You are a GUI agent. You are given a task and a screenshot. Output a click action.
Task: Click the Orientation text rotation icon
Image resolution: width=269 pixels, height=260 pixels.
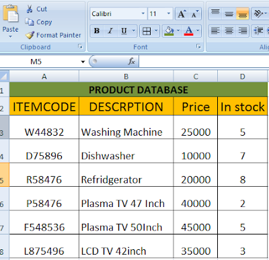click(x=258, y=13)
